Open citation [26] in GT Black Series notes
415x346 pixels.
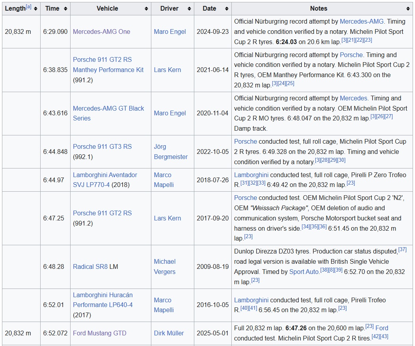pos(380,117)
